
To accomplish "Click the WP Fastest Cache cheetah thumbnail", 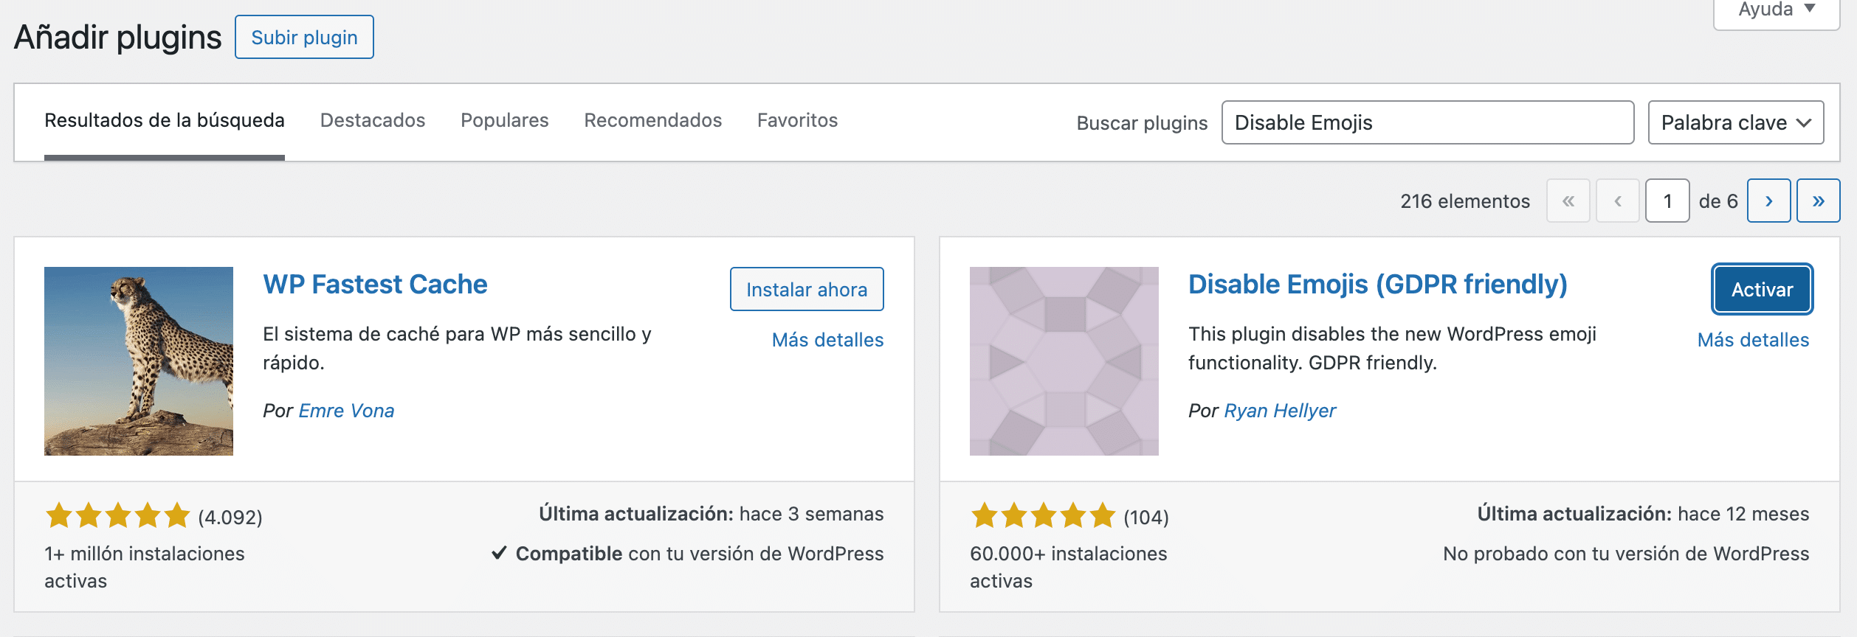I will pos(139,361).
